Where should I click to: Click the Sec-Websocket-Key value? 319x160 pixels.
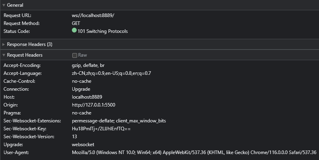[x=101, y=129]
